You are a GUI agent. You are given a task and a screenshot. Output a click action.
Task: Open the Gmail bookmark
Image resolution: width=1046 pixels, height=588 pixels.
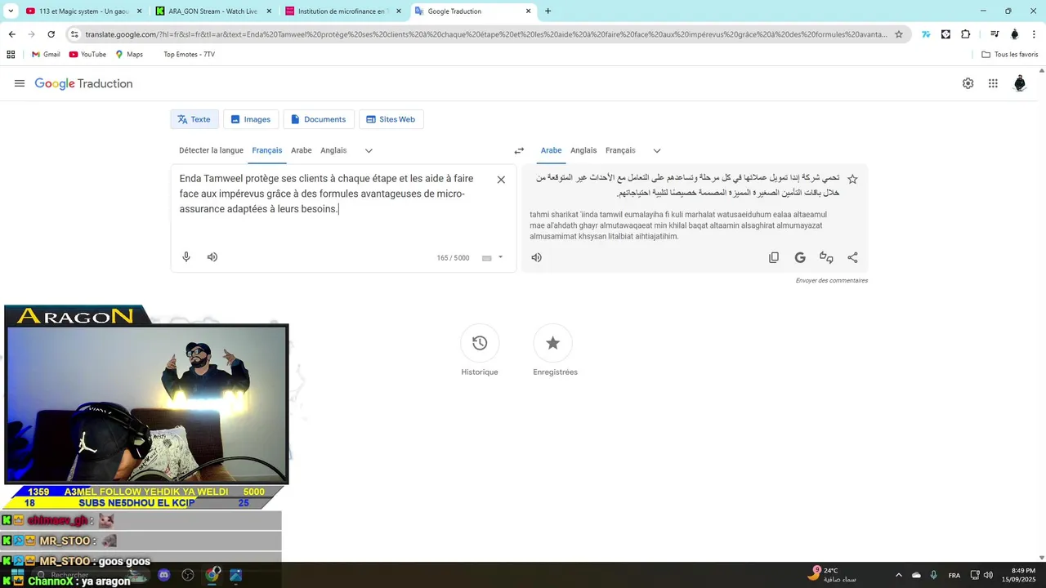click(46, 54)
